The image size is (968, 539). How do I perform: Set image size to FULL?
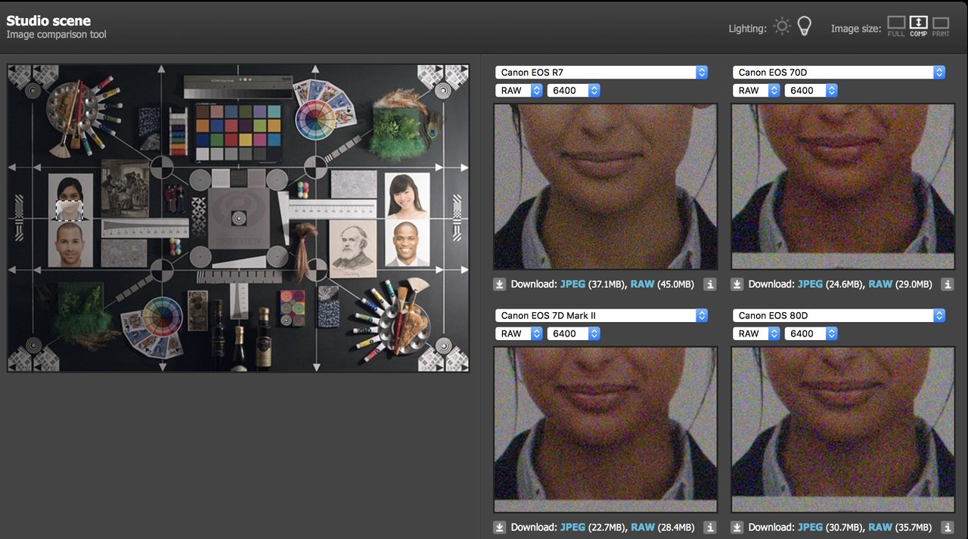coord(896,26)
